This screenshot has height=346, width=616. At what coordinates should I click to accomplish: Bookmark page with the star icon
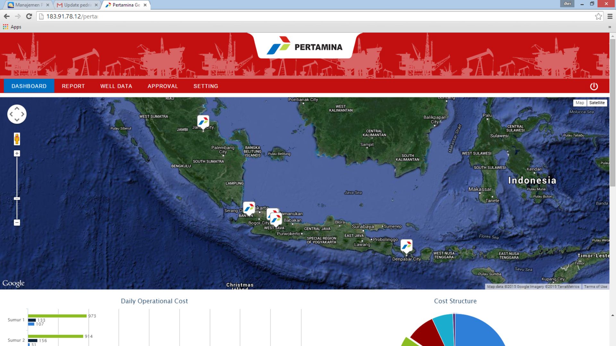click(598, 16)
